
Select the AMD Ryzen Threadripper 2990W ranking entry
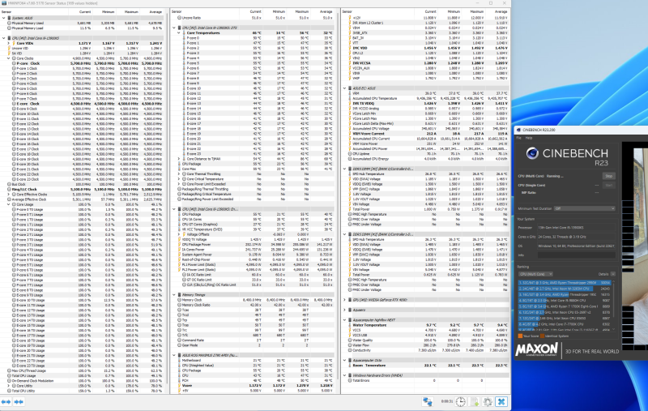tap(565, 283)
